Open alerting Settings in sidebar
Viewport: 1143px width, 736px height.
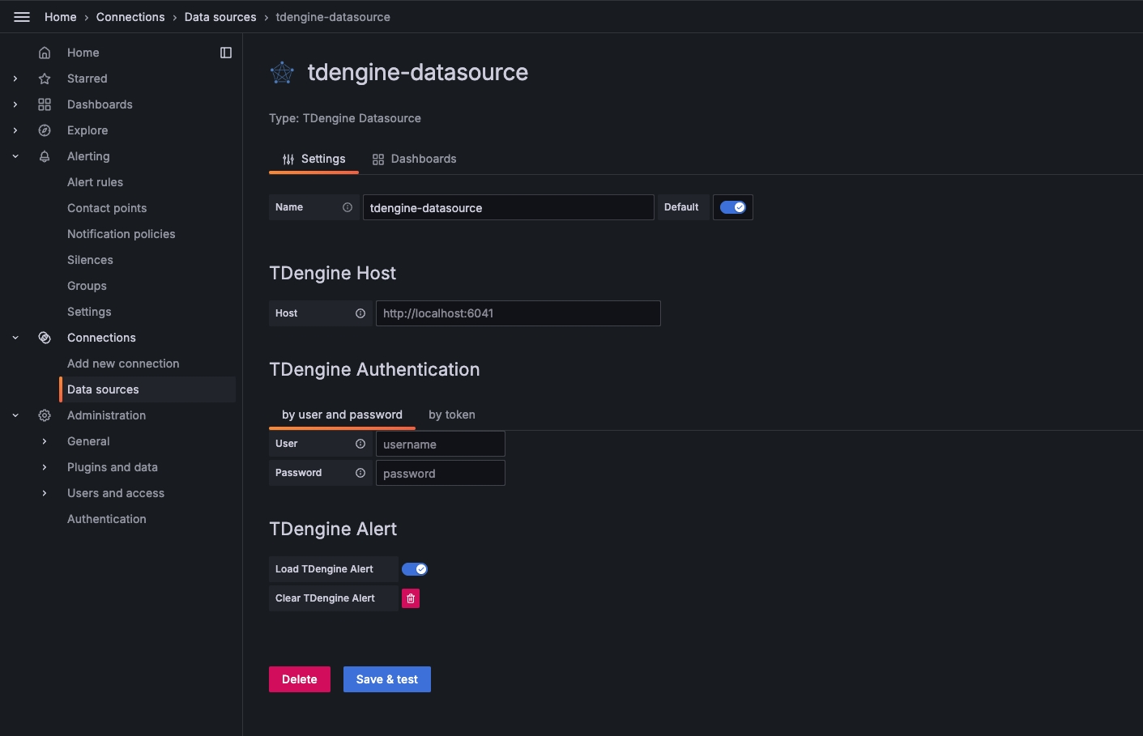click(x=89, y=312)
